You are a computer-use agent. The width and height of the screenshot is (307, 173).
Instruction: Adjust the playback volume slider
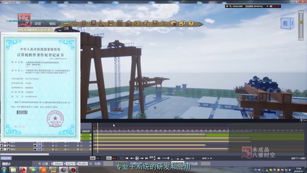click(165, 158)
